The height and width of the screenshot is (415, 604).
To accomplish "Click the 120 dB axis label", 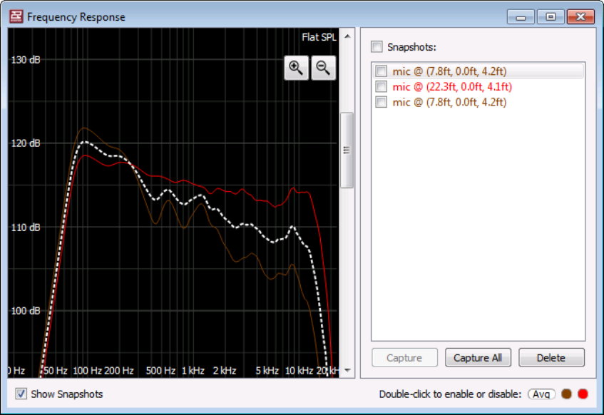I will point(26,143).
